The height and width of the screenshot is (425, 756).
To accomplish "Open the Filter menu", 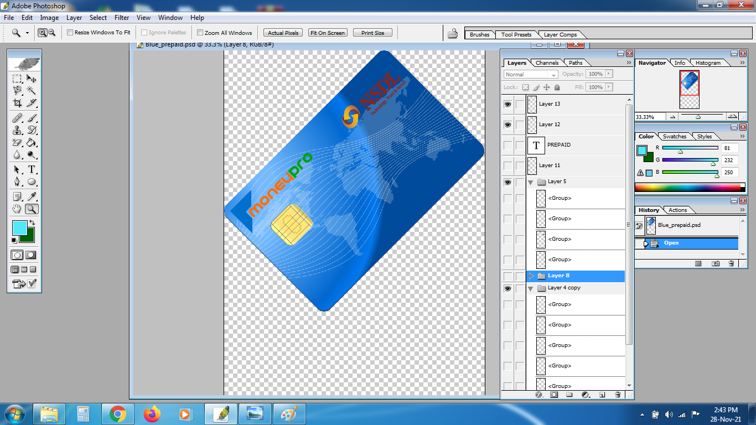I will coord(122,18).
